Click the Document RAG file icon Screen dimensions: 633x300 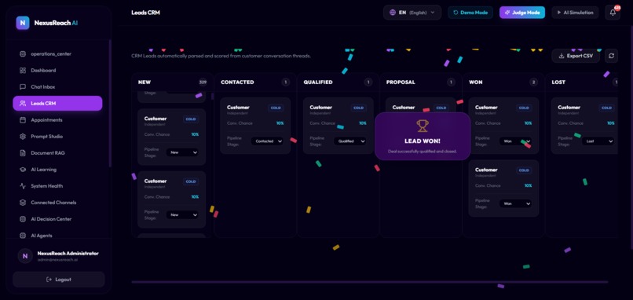(23, 153)
